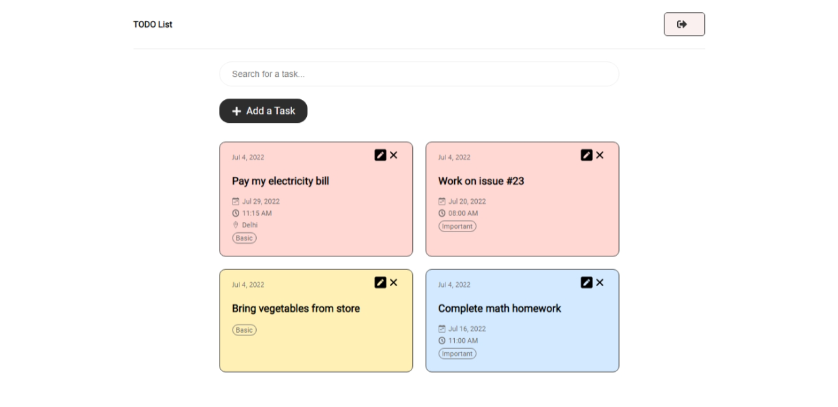
Task: Delete the "Complete math homework" task
Action: point(600,282)
